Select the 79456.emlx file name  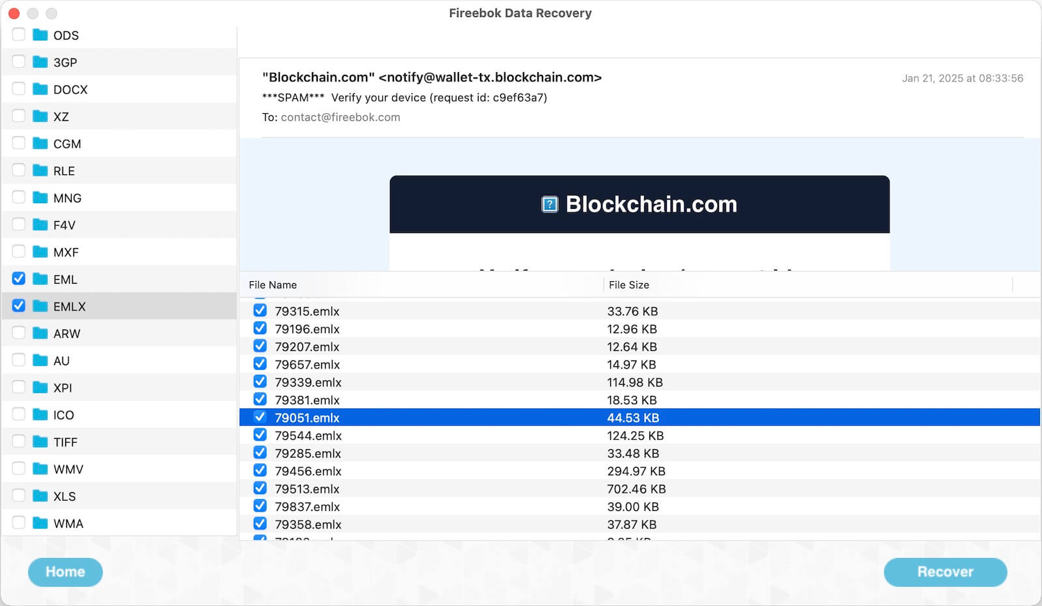click(x=308, y=471)
